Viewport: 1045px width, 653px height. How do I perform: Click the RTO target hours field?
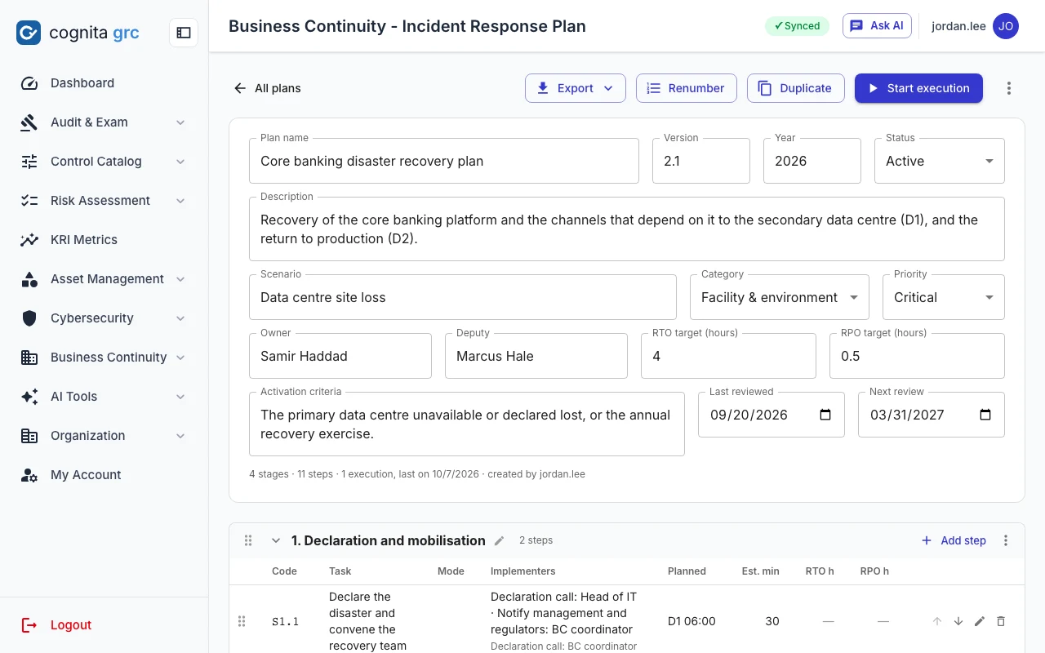pyautogui.click(x=728, y=356)
